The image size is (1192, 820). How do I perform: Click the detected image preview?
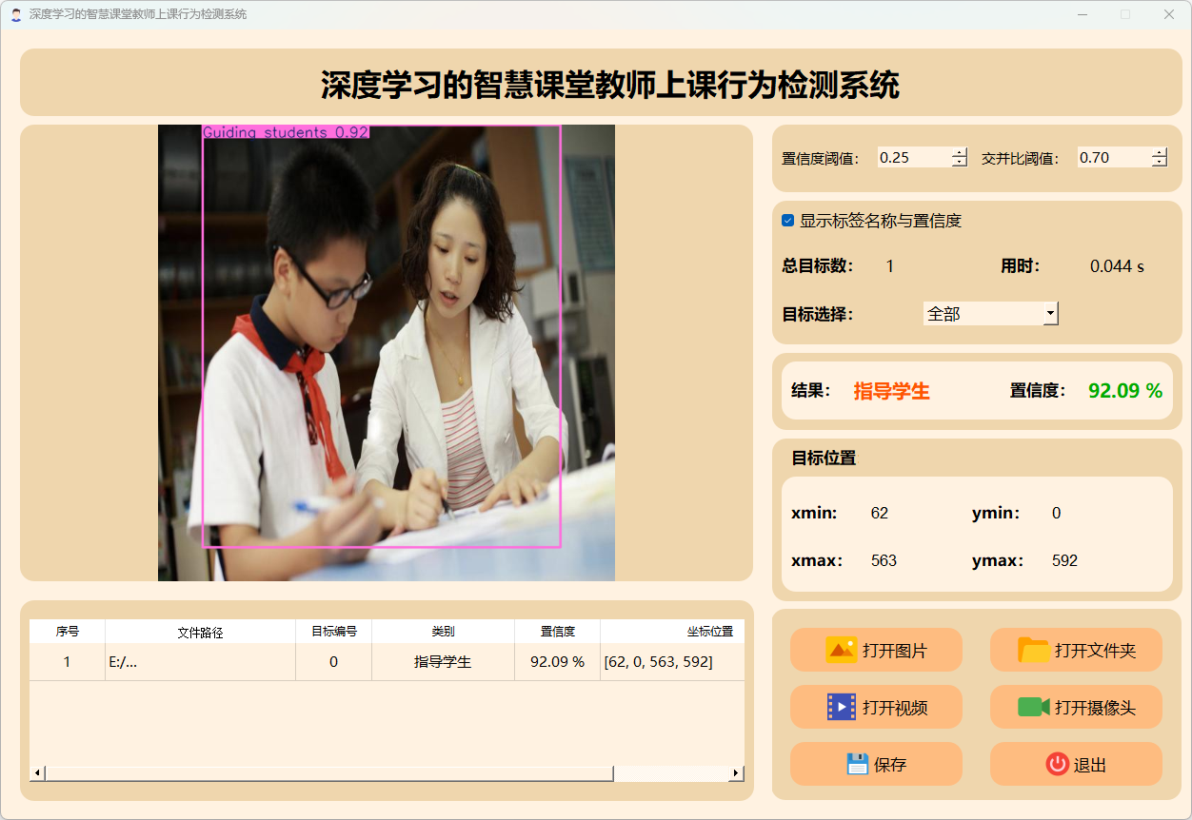[387, 353]
